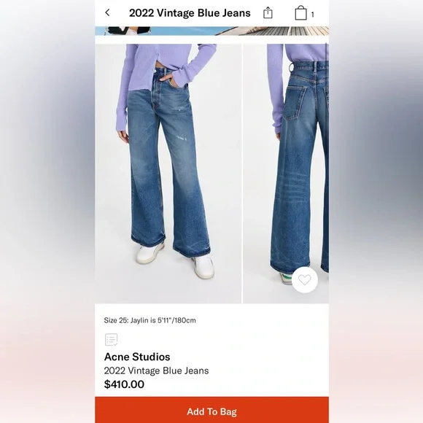Viewport: 423px width, 423px height.
Task: Tap the Size 25 model info text
Action: click(150, 320)
